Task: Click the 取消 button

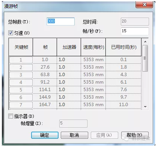Action: 74,135
